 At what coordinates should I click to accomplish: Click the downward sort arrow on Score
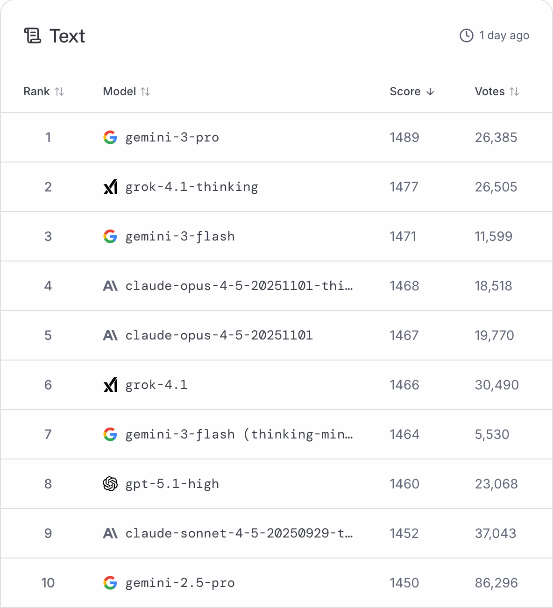(430, 92)
